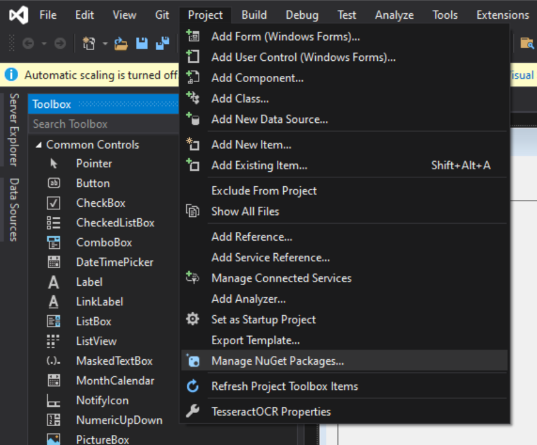The height and width of the screenshot is (445, 537).
Task: Select the LinkLabel control
Action: click(x=103, y=301)
